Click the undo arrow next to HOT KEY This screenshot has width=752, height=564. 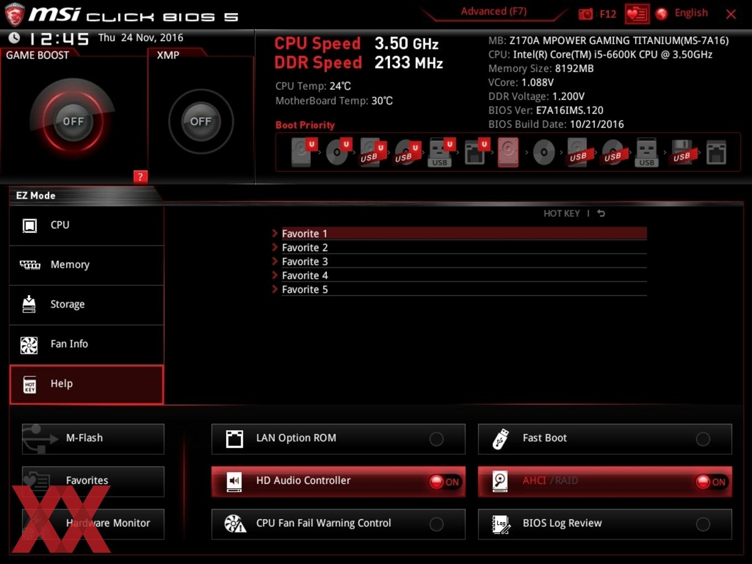(601, 213)
